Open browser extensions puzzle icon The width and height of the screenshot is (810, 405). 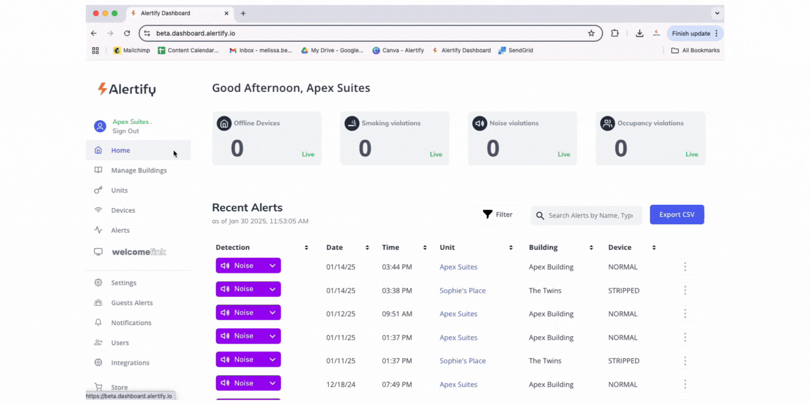coord(615,33)
